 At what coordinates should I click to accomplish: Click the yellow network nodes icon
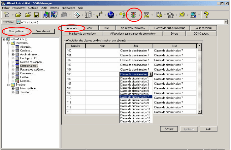182,15
